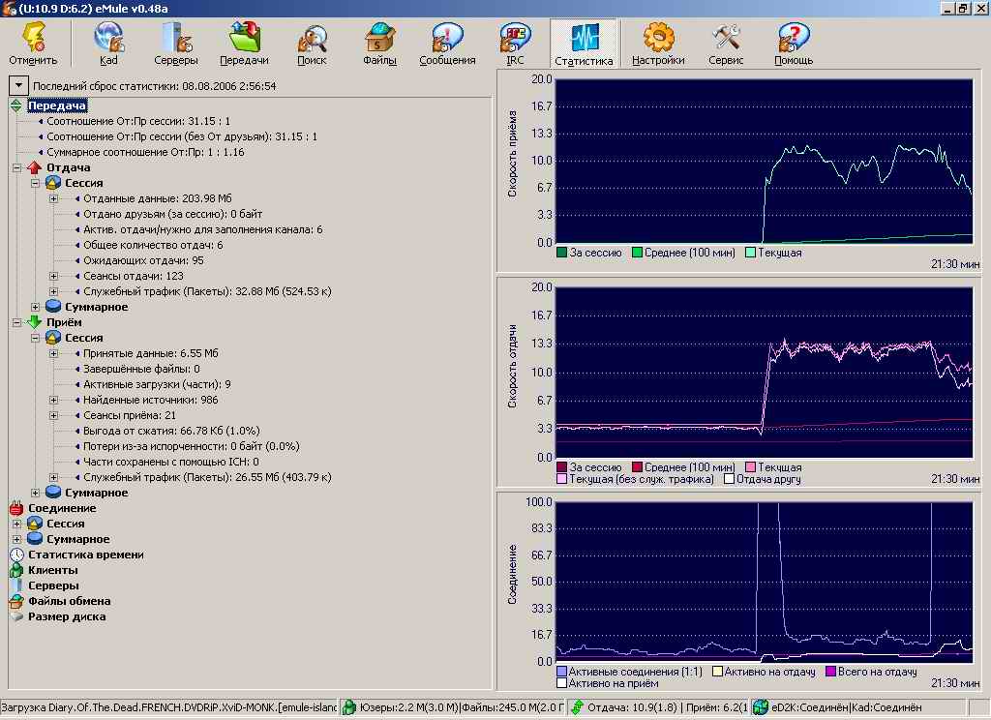Select the Клиенты tree item
991x720 pixels.
(52, 570)
